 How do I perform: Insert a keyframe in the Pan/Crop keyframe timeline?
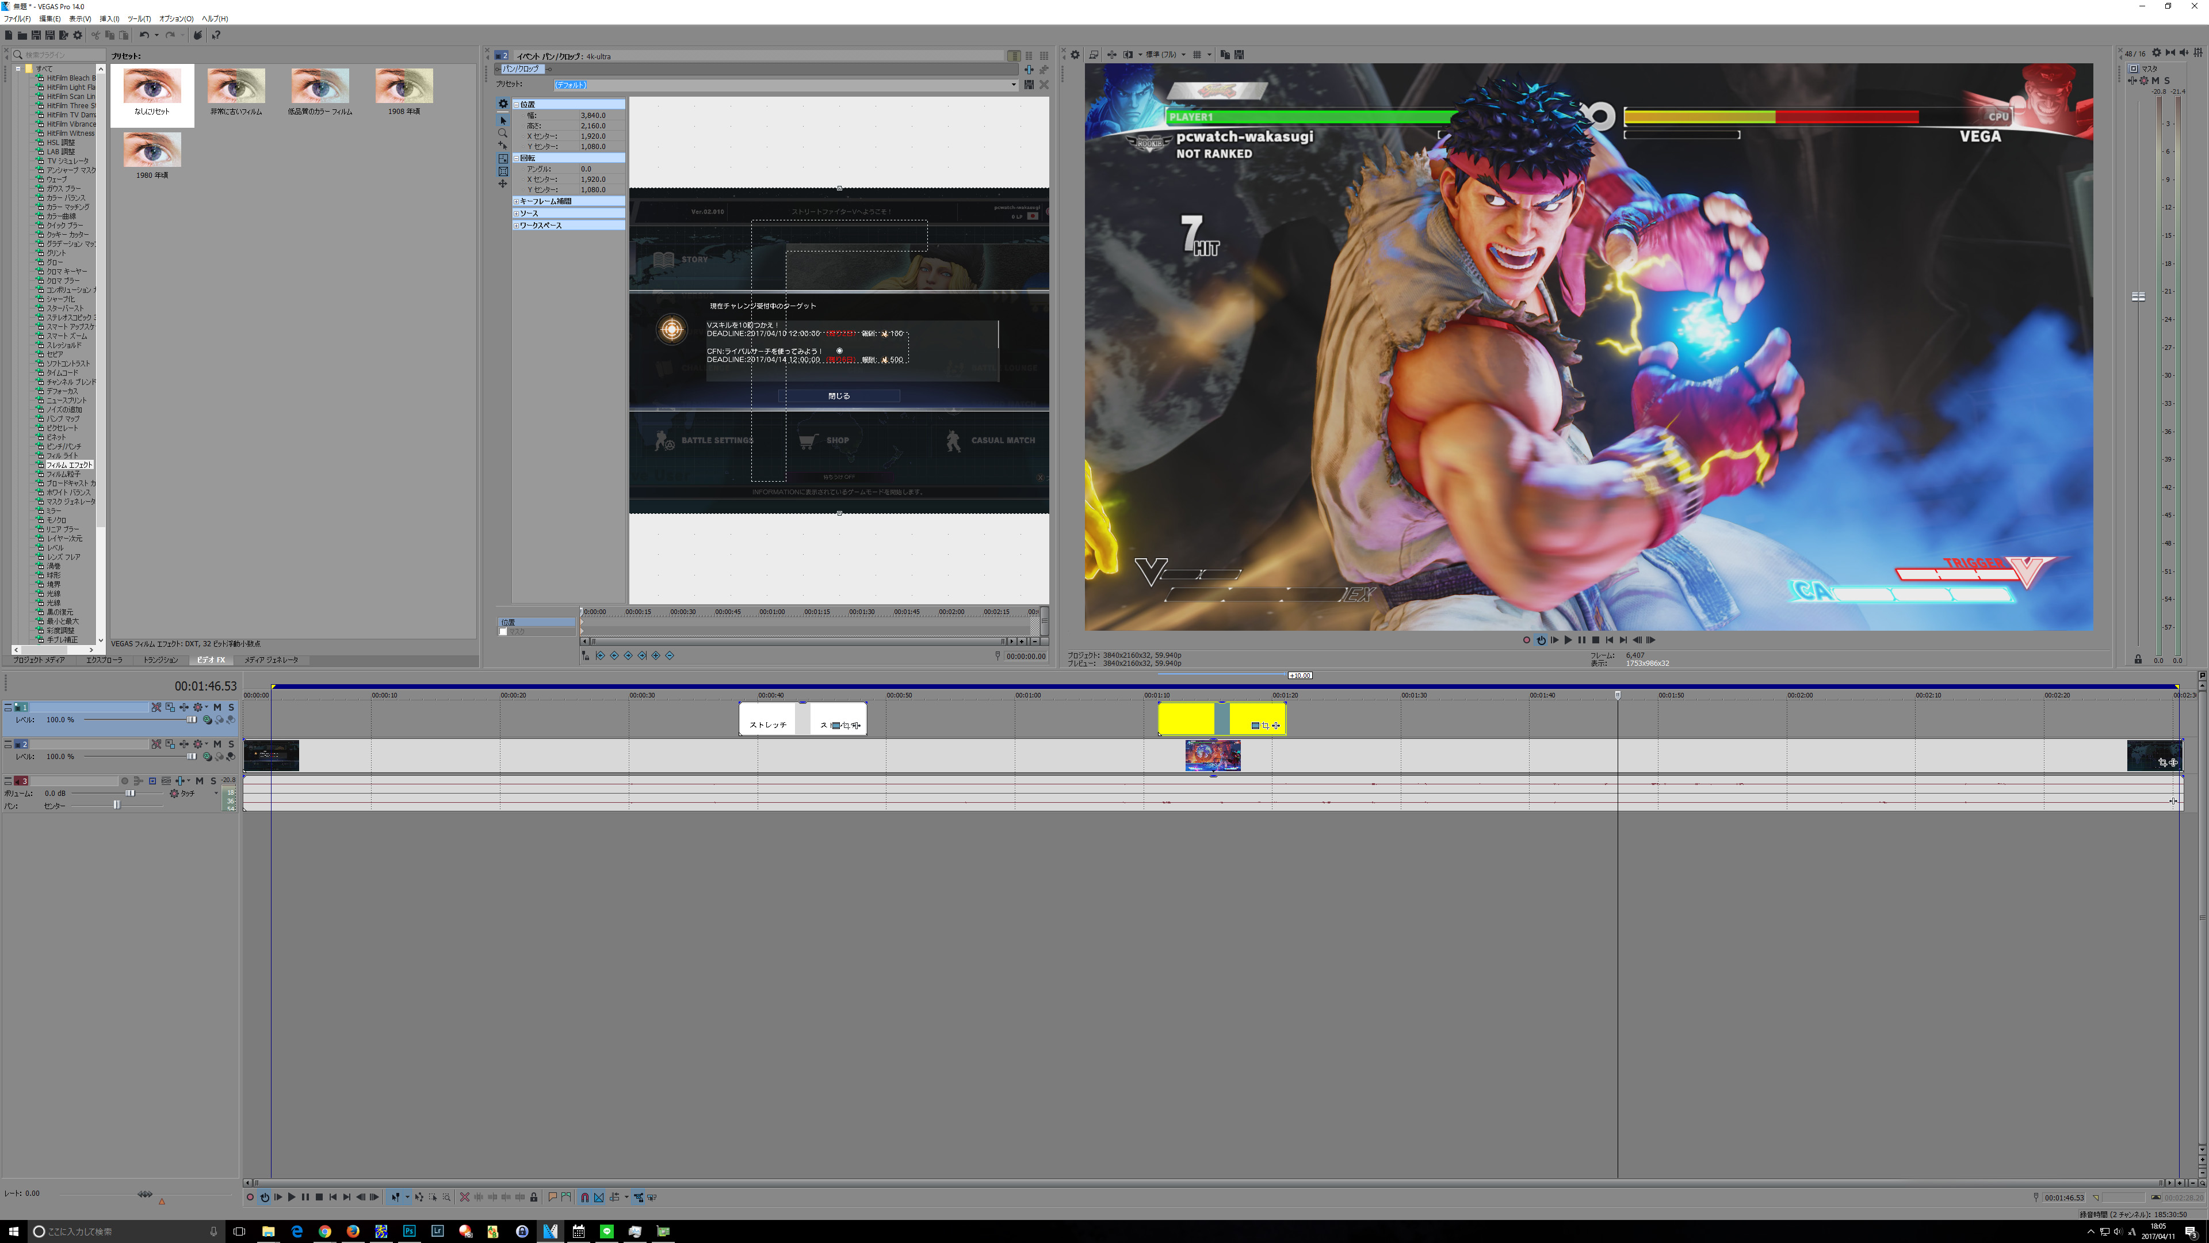tap(656, 654)
